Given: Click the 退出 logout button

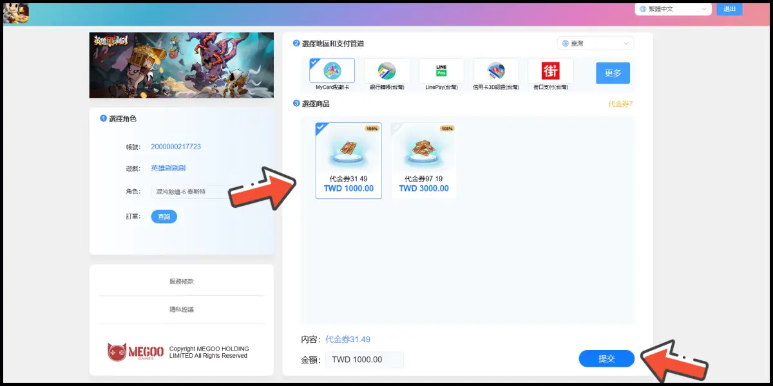Looking at the screenshot, I should pos(729,9).
